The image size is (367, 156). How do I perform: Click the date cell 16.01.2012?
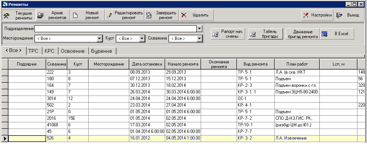147,138
